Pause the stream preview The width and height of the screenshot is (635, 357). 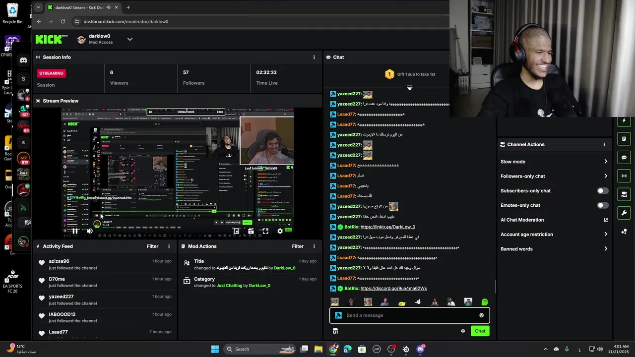click(x=74, y=231)
